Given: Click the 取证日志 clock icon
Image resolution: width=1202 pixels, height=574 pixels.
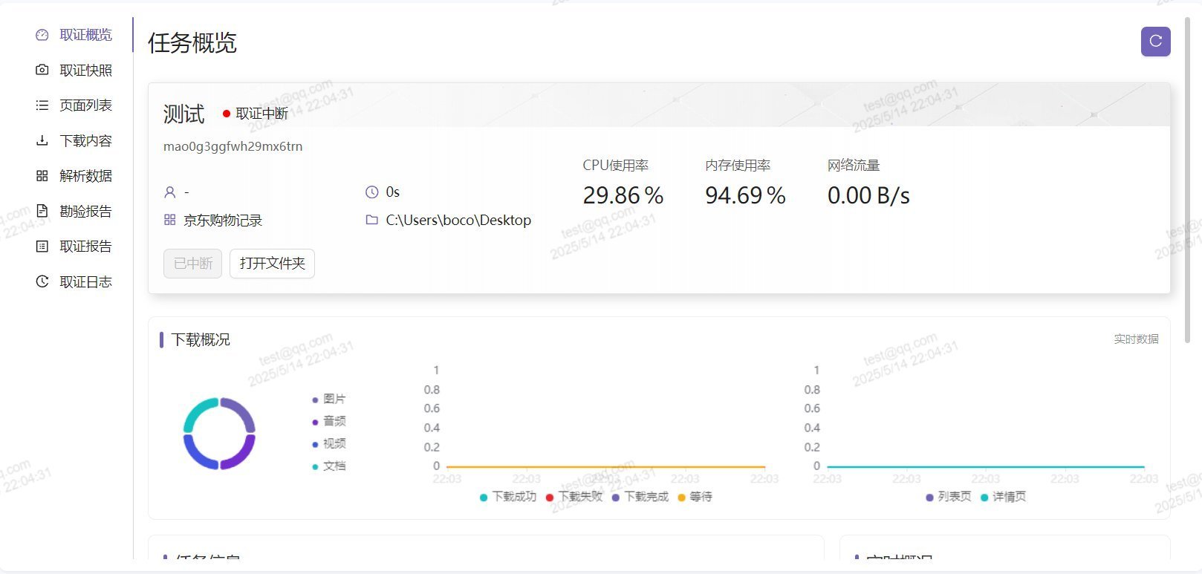Looking at the screenshot, I should (42, 281).
